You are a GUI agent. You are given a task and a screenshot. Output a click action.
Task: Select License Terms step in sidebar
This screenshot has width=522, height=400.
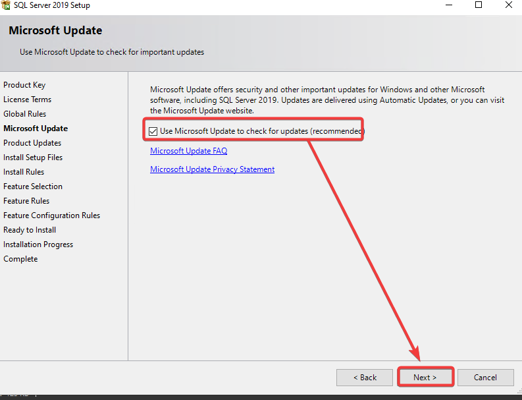pos(27,100)
